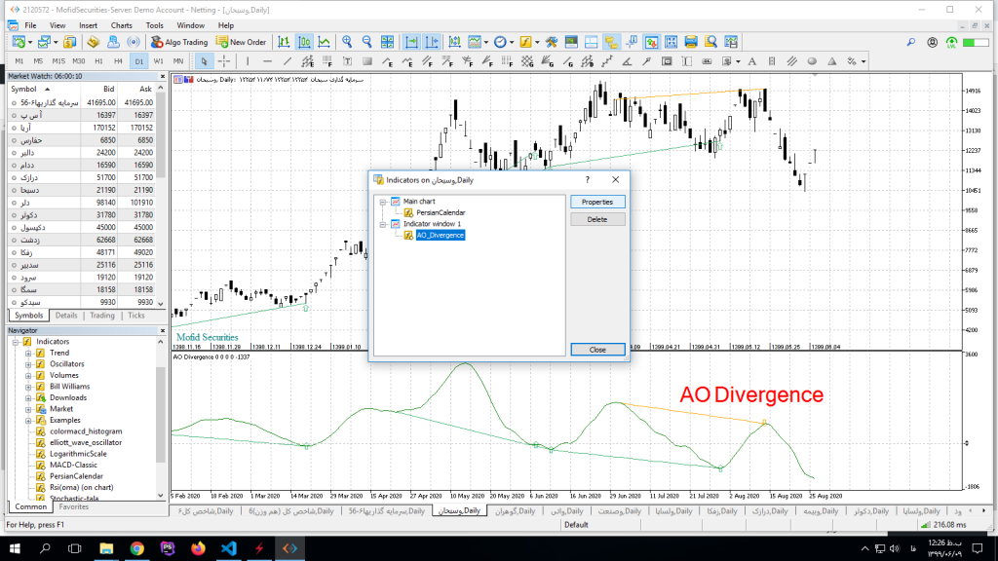Viewport: 998px width, 561px height.
Task: Open a New Order ticket
Action: (x=242, y=42)
